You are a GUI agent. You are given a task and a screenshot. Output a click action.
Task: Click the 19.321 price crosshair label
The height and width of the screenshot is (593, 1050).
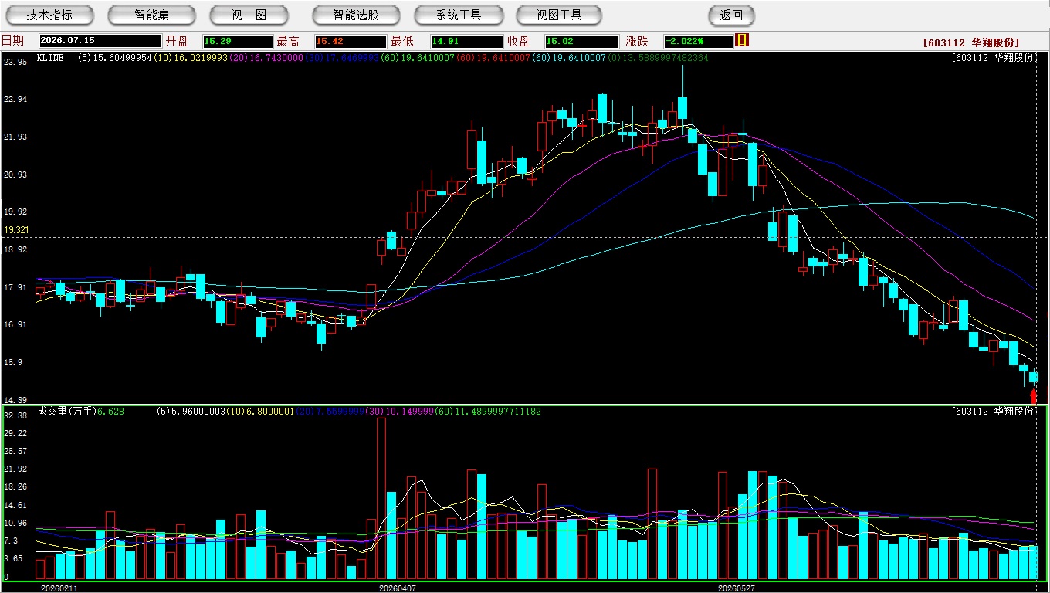[16, 230]
